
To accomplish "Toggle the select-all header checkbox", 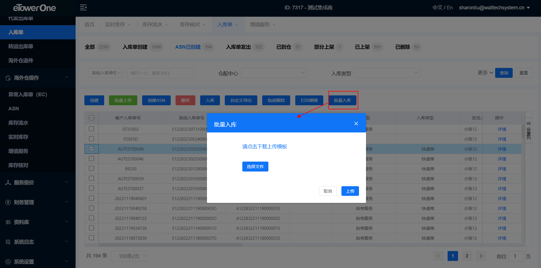I will [x=91, y=118].
